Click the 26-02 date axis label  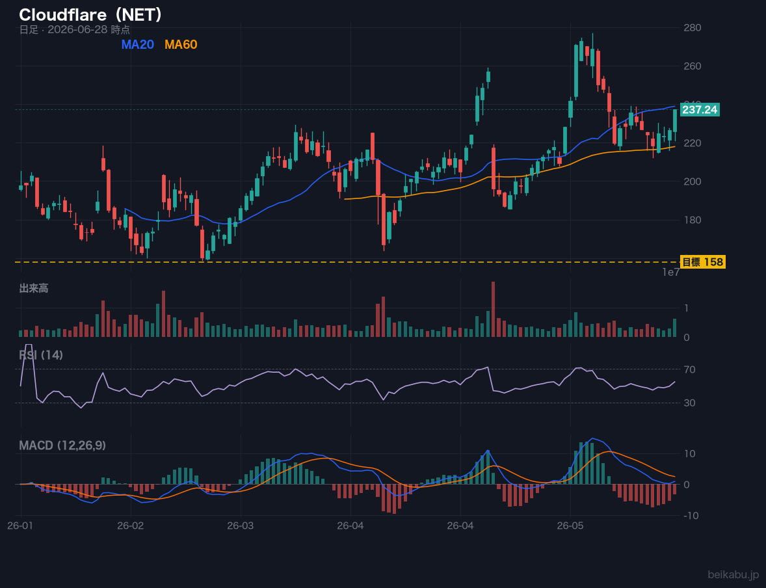click(x=131, y=526)
